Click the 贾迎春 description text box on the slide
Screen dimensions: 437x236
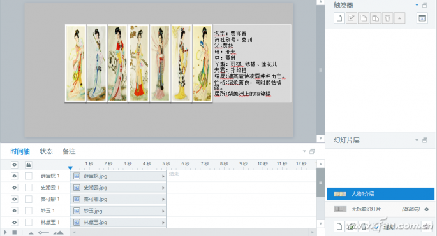click(x=252, y=64)
